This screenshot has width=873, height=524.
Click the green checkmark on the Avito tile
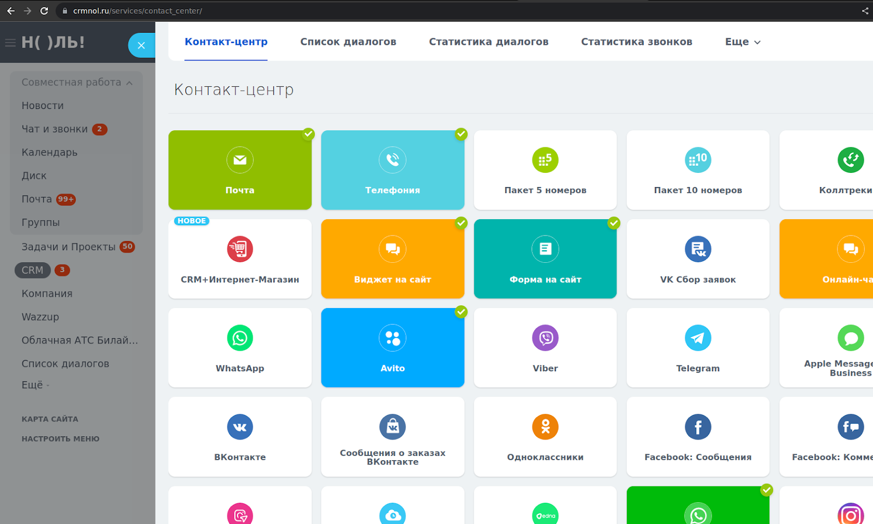click(x=462, y=311)
